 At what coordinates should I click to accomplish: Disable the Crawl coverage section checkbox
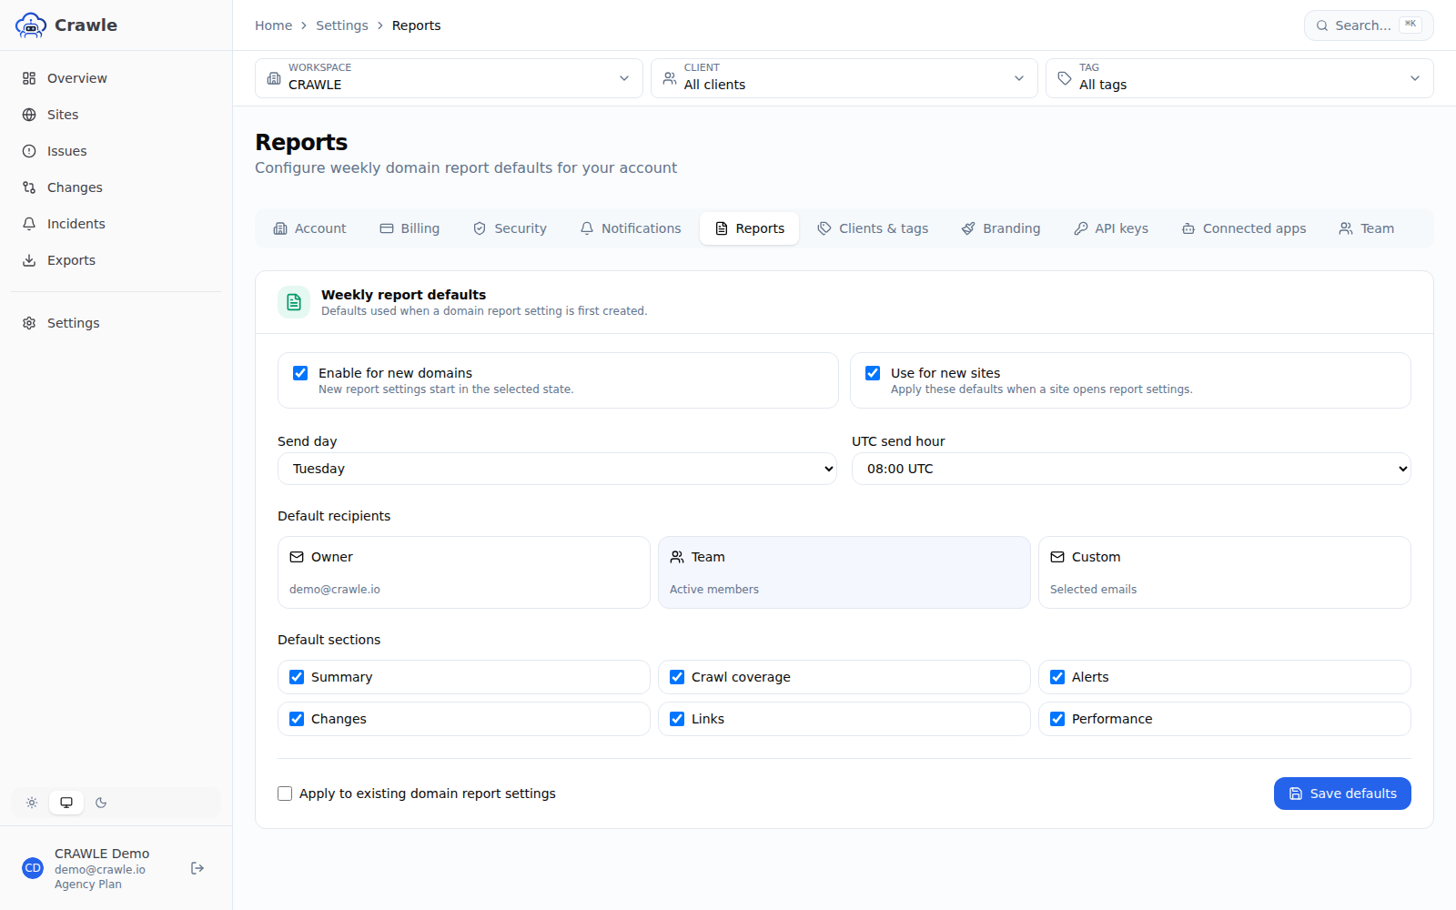coord(677,677)
